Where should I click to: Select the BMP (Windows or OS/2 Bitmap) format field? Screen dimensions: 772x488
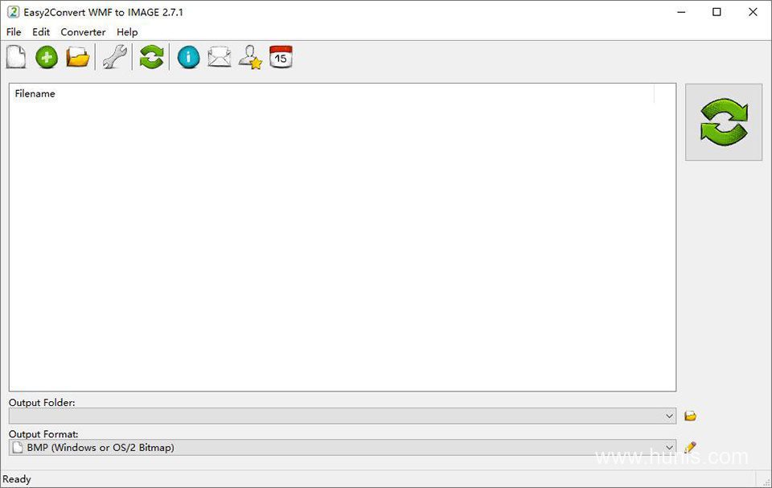coord(343,448)
